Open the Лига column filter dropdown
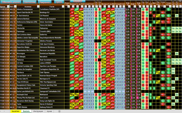 point(15,7)
